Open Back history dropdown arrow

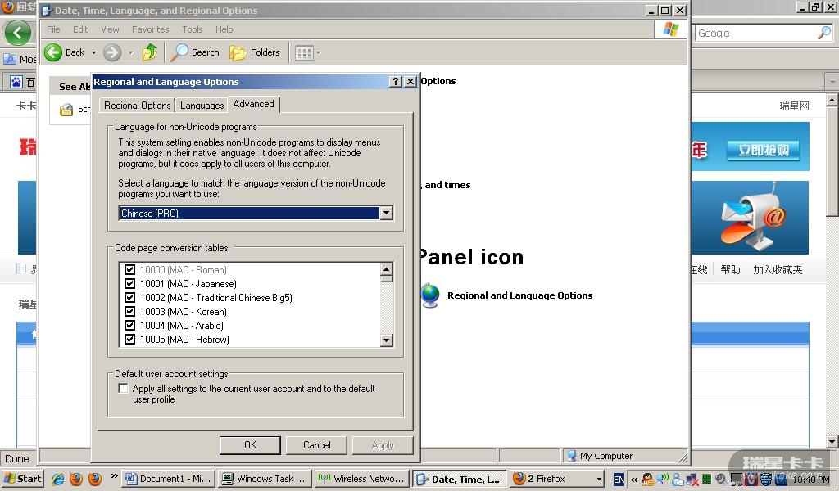pos(93,52)
